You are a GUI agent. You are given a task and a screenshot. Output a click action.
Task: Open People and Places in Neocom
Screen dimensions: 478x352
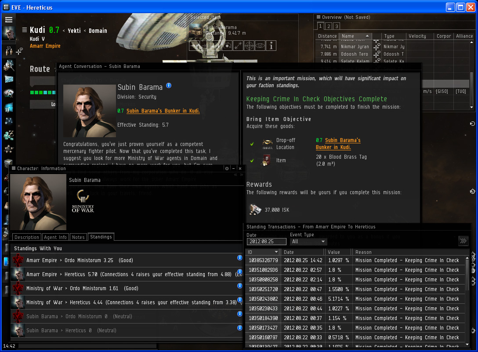tap(9, 51)
